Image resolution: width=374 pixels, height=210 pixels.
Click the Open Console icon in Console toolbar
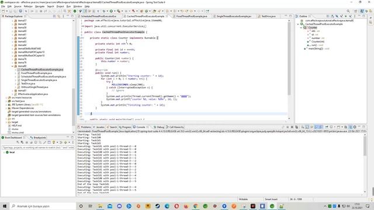coord(338,127)
